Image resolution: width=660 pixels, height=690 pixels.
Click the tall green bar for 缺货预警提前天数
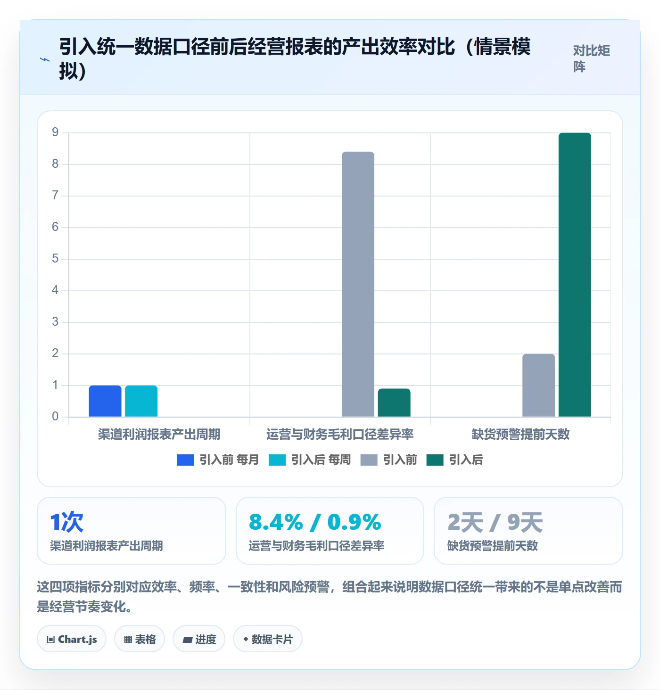[575, 275]
